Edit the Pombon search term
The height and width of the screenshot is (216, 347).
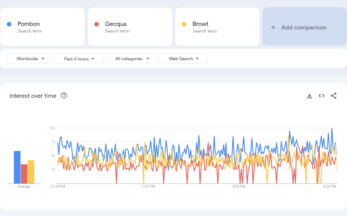click(29, 24)
